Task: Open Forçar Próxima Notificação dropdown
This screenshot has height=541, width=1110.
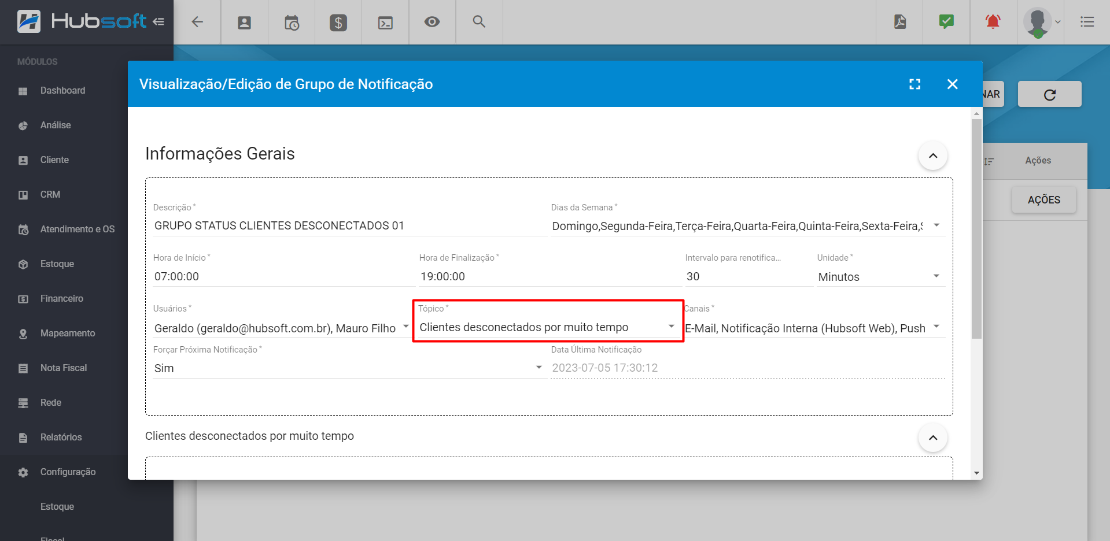Action: (349, 368)
